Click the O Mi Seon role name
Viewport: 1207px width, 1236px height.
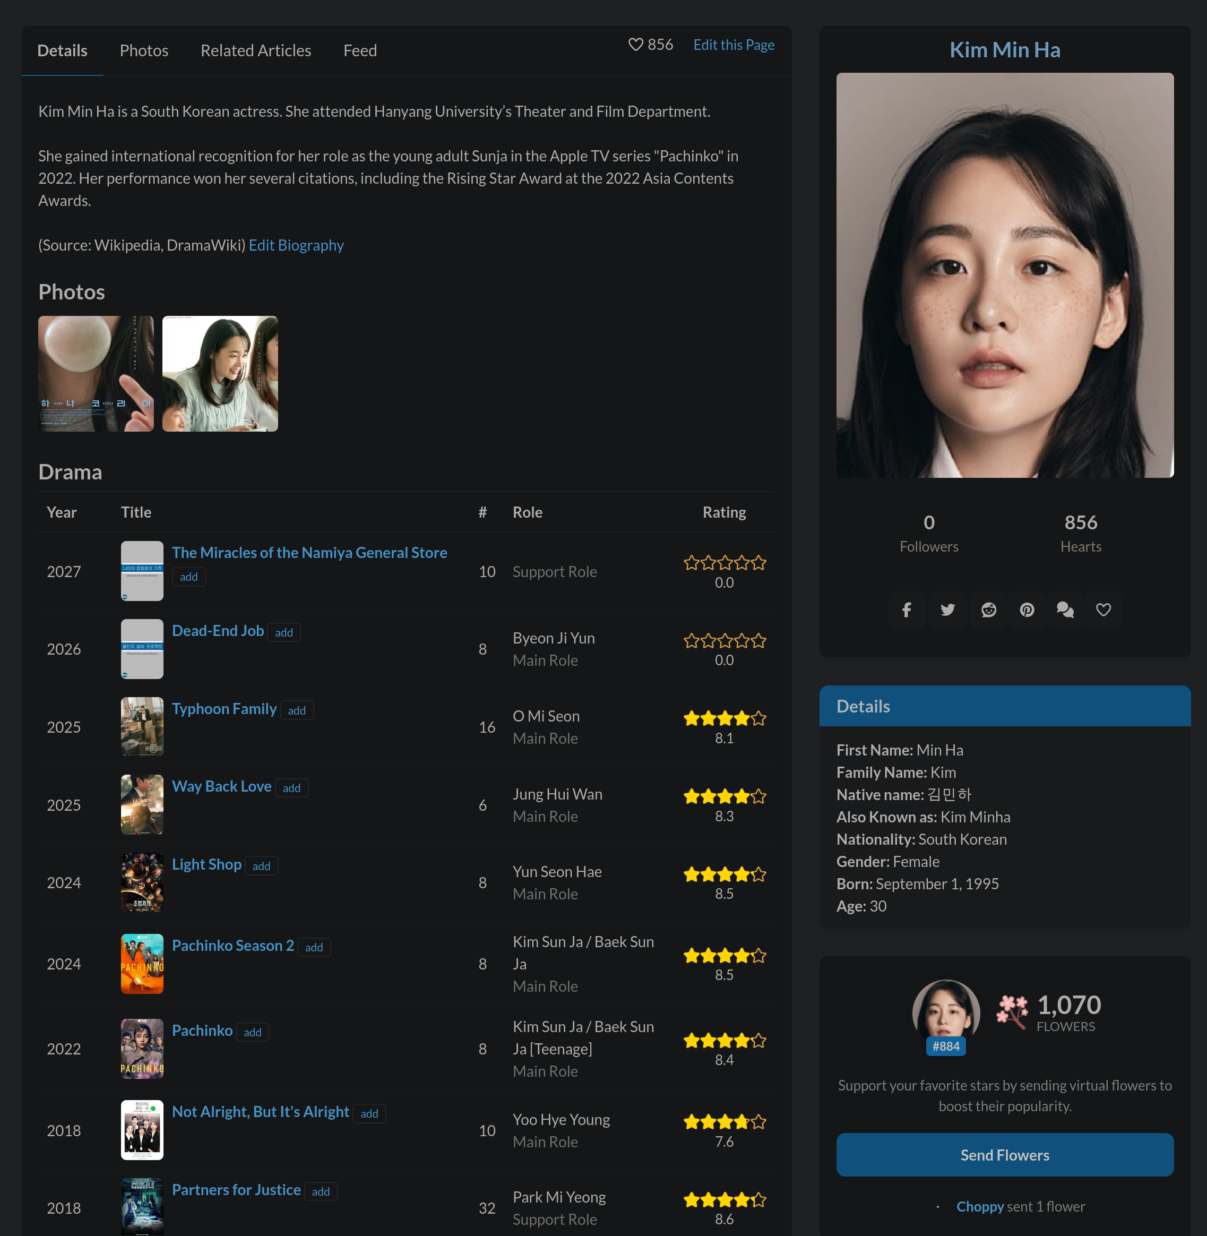(546, 716)
